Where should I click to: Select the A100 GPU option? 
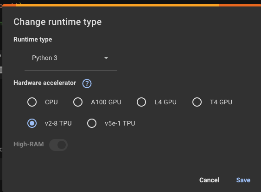pos(78,102)
